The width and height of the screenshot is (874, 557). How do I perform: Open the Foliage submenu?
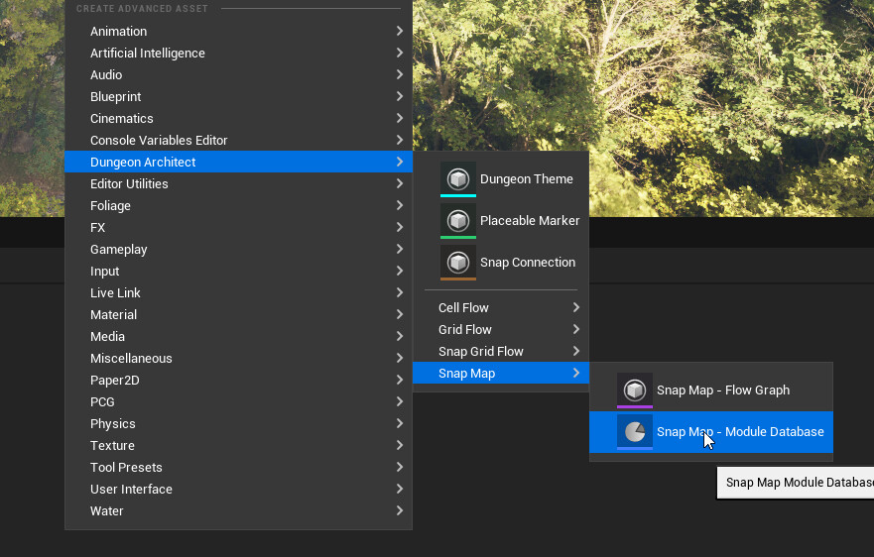[238, 205]
